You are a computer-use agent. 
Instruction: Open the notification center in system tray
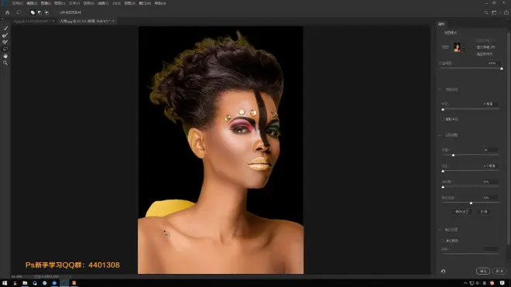tap(502, 283)
